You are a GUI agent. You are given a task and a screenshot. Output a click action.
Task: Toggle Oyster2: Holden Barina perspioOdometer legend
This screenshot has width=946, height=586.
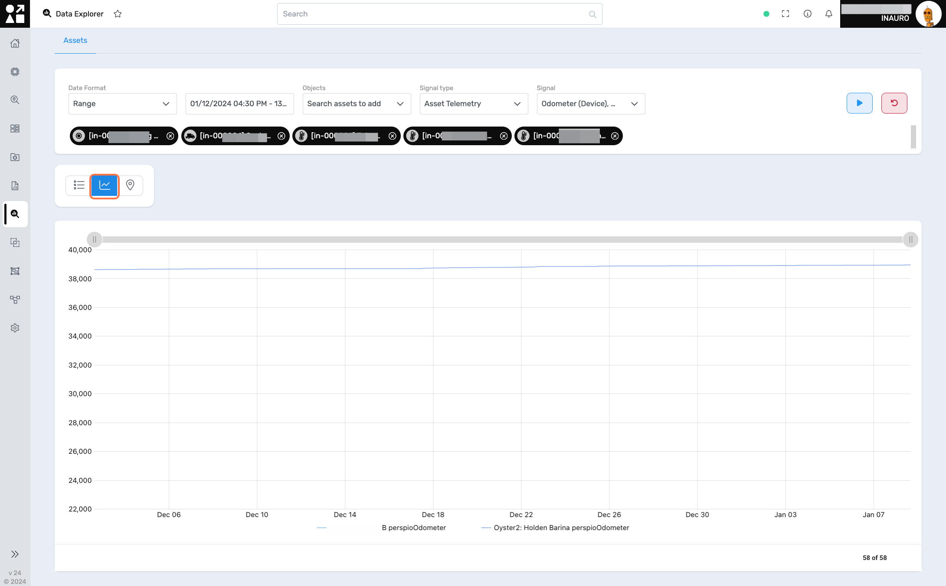click(x=555, y=528)
